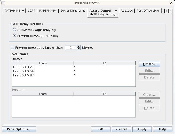Click the * To value for 192.168.0.56
175x134 pixels.
(x=75, y=71)
